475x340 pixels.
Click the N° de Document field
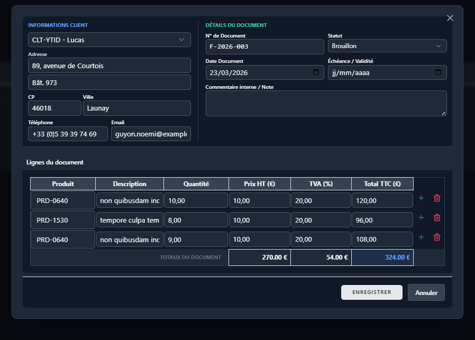pos(265,47)
